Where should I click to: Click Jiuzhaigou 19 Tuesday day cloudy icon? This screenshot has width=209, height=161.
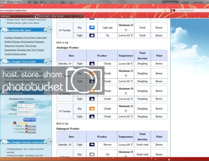(92, 109)
